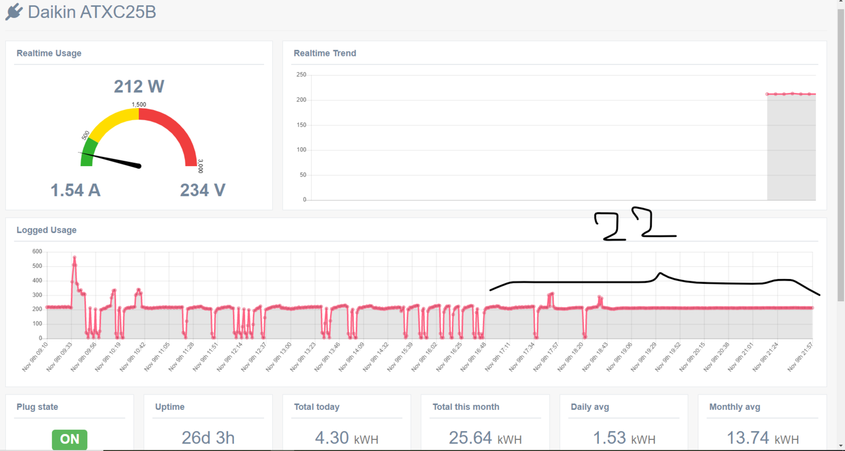Click the 600 y-axis label in Logged Usage
Viewport: 845px width, 451px height.
click(37, 252)
